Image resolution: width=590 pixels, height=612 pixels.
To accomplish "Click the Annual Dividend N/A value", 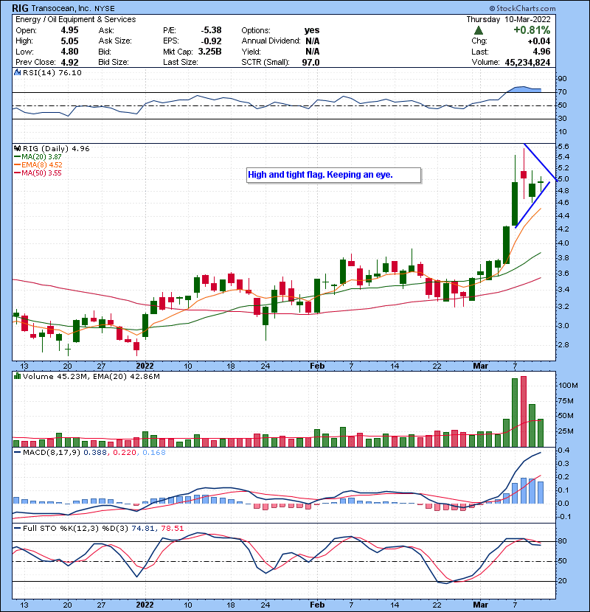I will pyautogui.click(x=313, y=41).
